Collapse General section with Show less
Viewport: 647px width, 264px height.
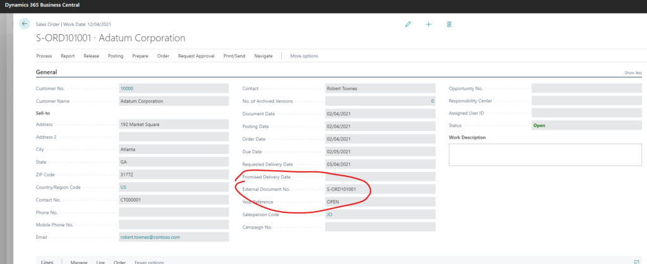(x=633, y=73)
